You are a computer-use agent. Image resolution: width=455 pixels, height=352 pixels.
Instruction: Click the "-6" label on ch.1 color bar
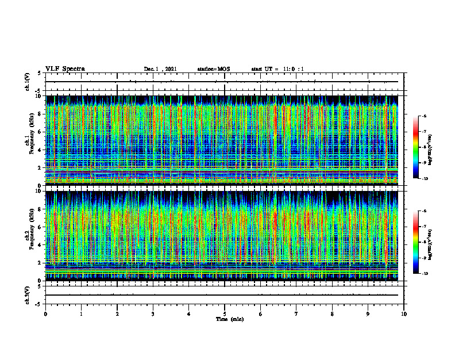coord(424,116)
